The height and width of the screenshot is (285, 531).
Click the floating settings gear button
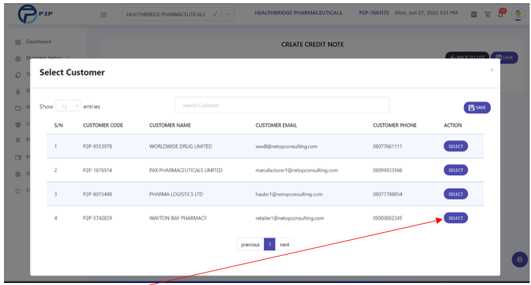coord(520,260)
